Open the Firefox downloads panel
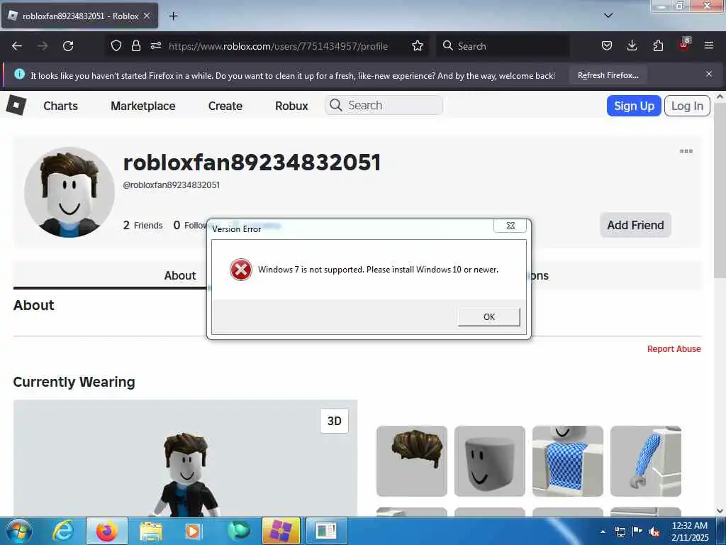This screenshot has width=726, height=545. (x=632, y=45)
